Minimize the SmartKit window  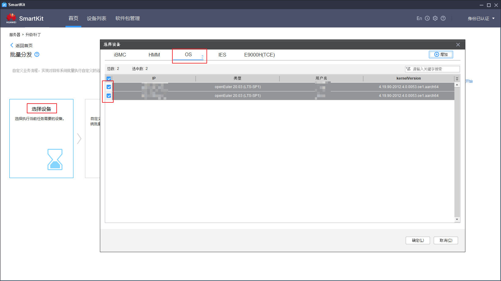click(x=482, y=5)
